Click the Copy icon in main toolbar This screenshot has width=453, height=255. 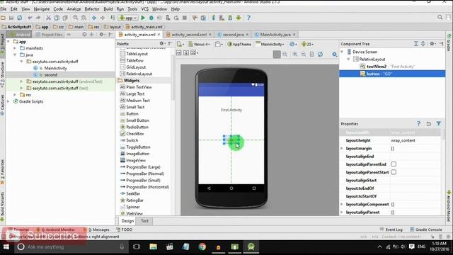(x=57, y=18)
